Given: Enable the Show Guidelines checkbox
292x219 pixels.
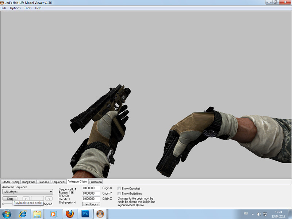Looking at the screenshot, I should coord(119,193).
